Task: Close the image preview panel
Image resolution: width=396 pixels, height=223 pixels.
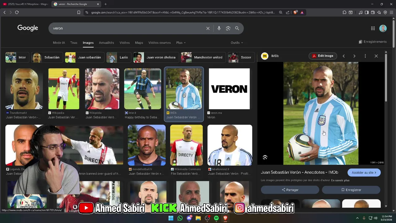Action: pyautogui.click(x=376, y=56)
